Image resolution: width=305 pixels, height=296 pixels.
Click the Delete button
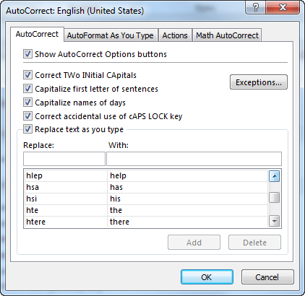click(x=254, y=243)
